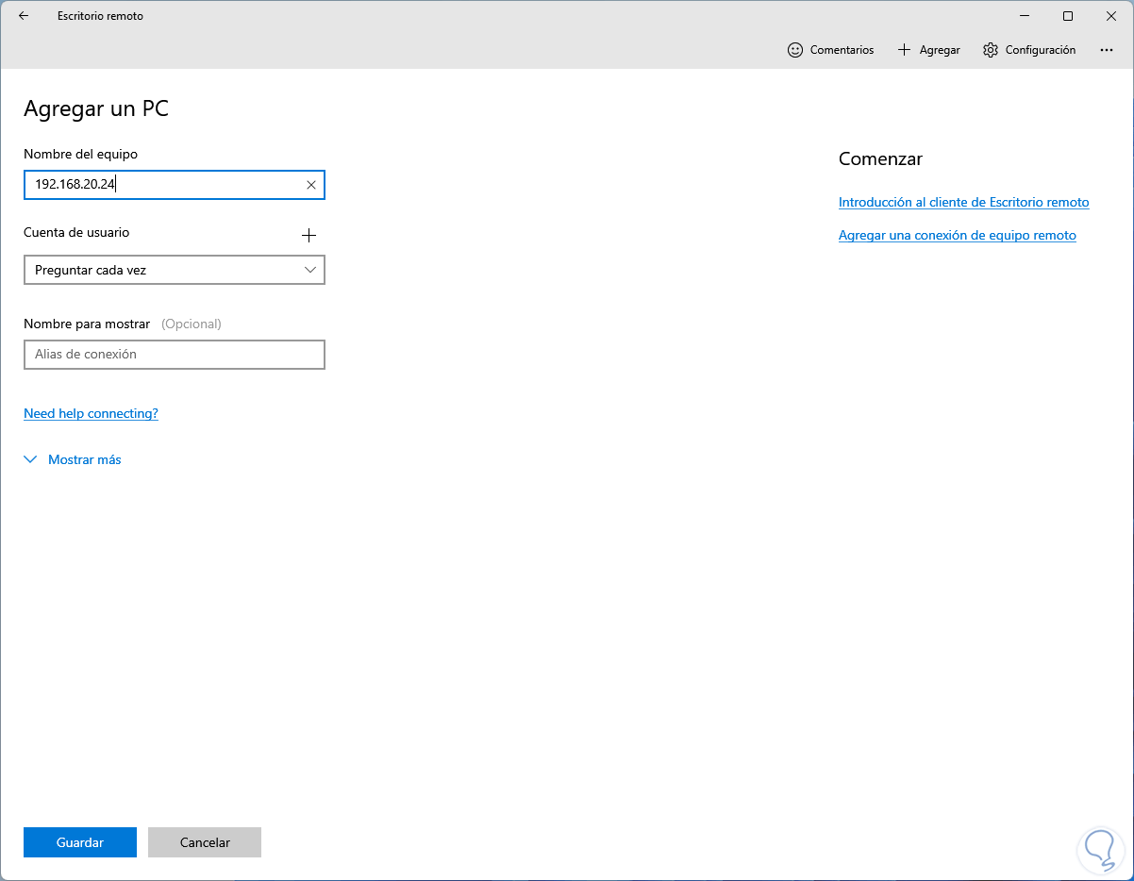Add a user account with plus icon

[309, 235]
